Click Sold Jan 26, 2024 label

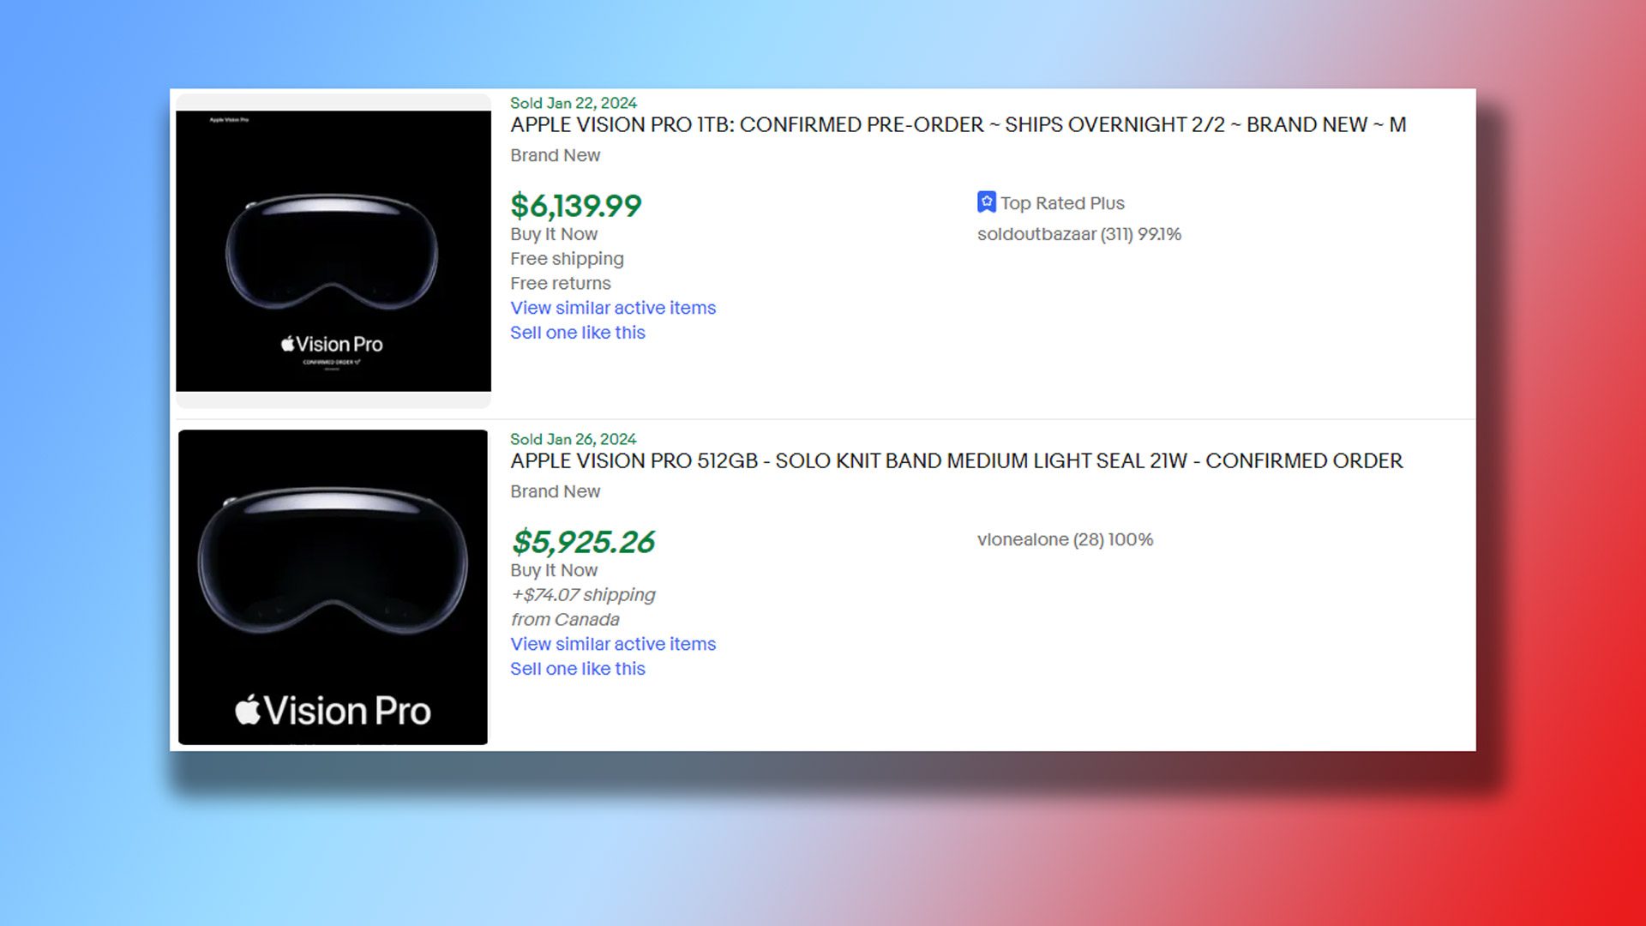pyautogui.click(x=573, y=438)
